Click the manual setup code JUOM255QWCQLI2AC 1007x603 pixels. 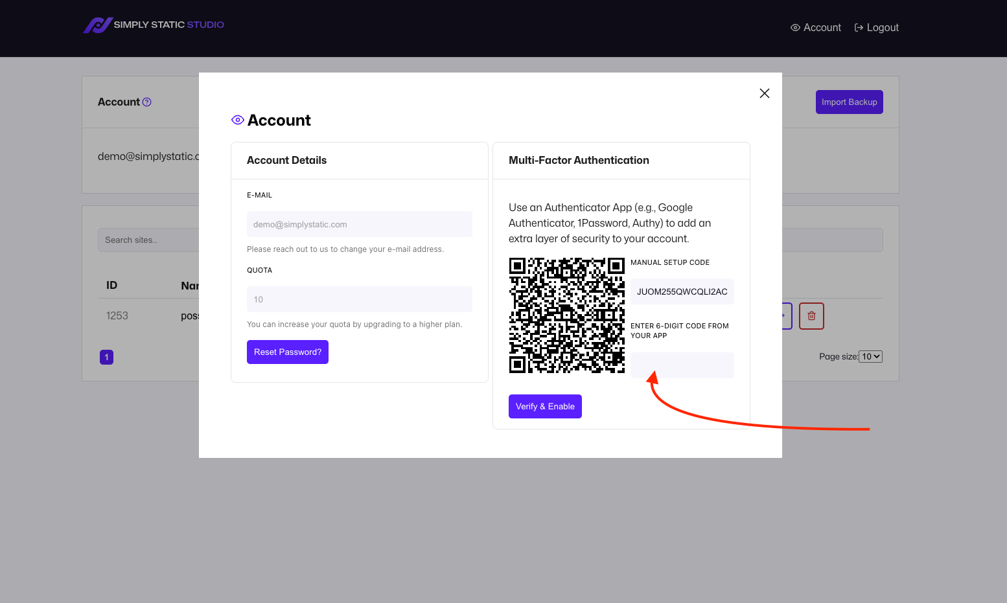pos(682,291)
